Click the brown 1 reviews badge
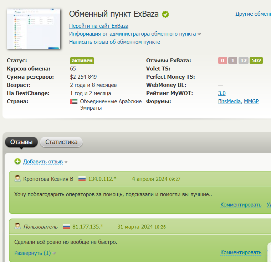Screen dimensions: 271x262 point(232,61)
